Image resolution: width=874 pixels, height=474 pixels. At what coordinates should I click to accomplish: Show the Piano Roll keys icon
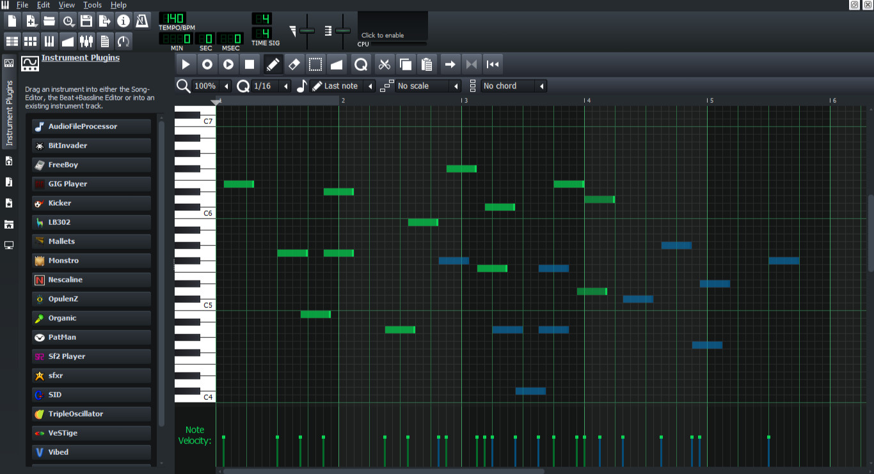pos(49,42)
